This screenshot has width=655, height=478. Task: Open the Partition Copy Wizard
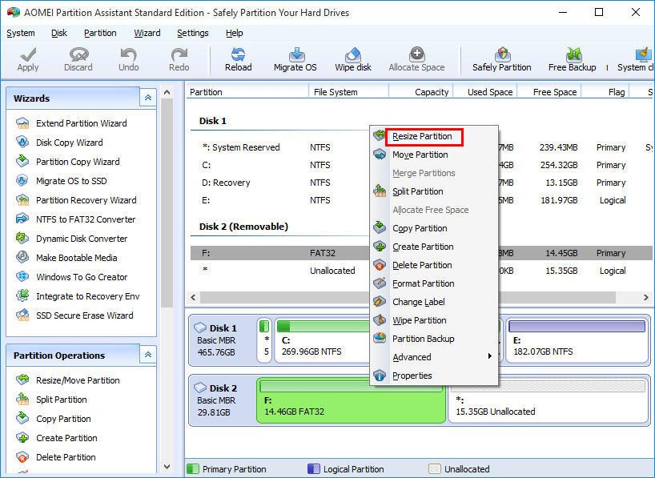pyautogui.click(x=68, y=162)
